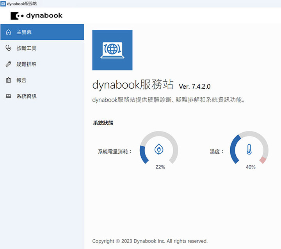
Task: Click the 溫度 label
Action: pyautogui.click(x=217, y=152)
